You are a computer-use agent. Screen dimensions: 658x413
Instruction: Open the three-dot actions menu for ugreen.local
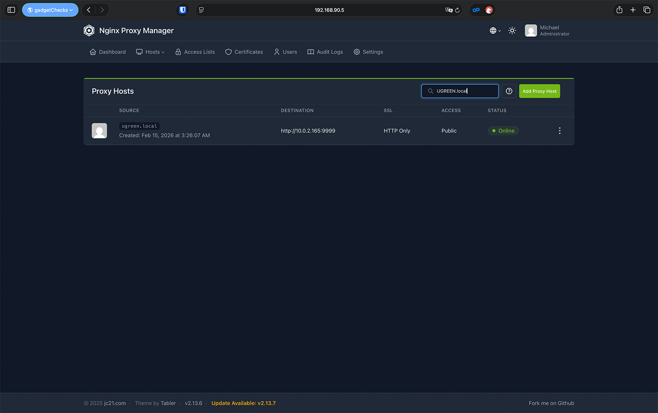tap(559, 131)
